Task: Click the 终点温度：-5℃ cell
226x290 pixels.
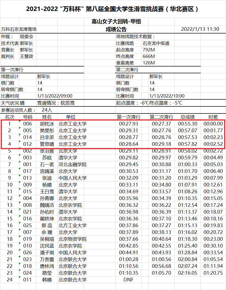Action: [166, 103]
